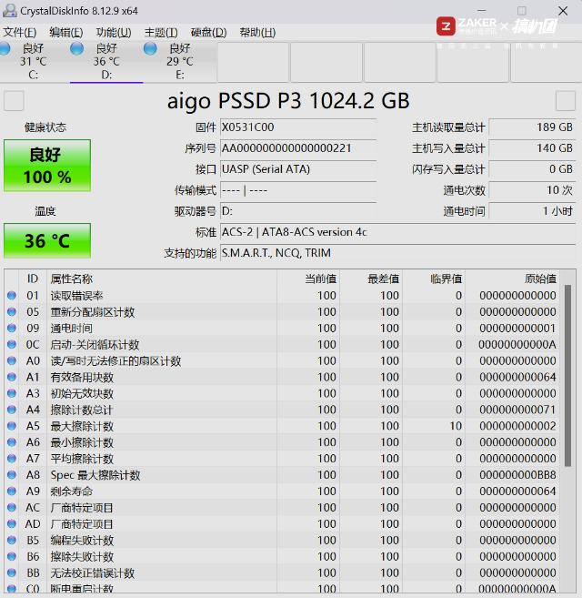Viewport: 582px width, 598px height.
Task: Click 通电次数 value 10 次
Action: click(x=532, y=190)
